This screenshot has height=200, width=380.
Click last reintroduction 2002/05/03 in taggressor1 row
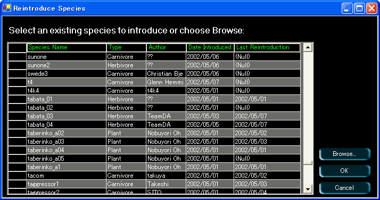267,184
